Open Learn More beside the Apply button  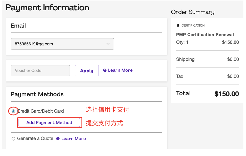120,70
